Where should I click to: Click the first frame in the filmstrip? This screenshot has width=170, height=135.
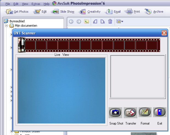tap(30, 45)
